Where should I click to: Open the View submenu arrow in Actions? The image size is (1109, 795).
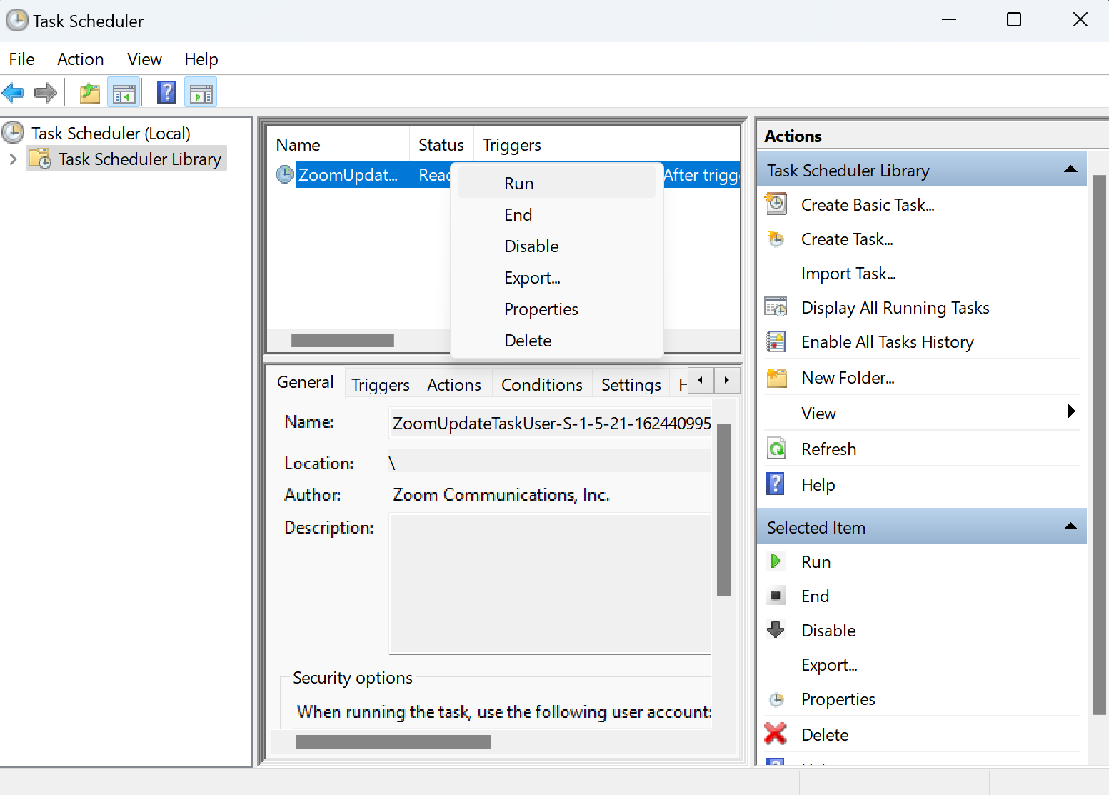[1071, 411]
